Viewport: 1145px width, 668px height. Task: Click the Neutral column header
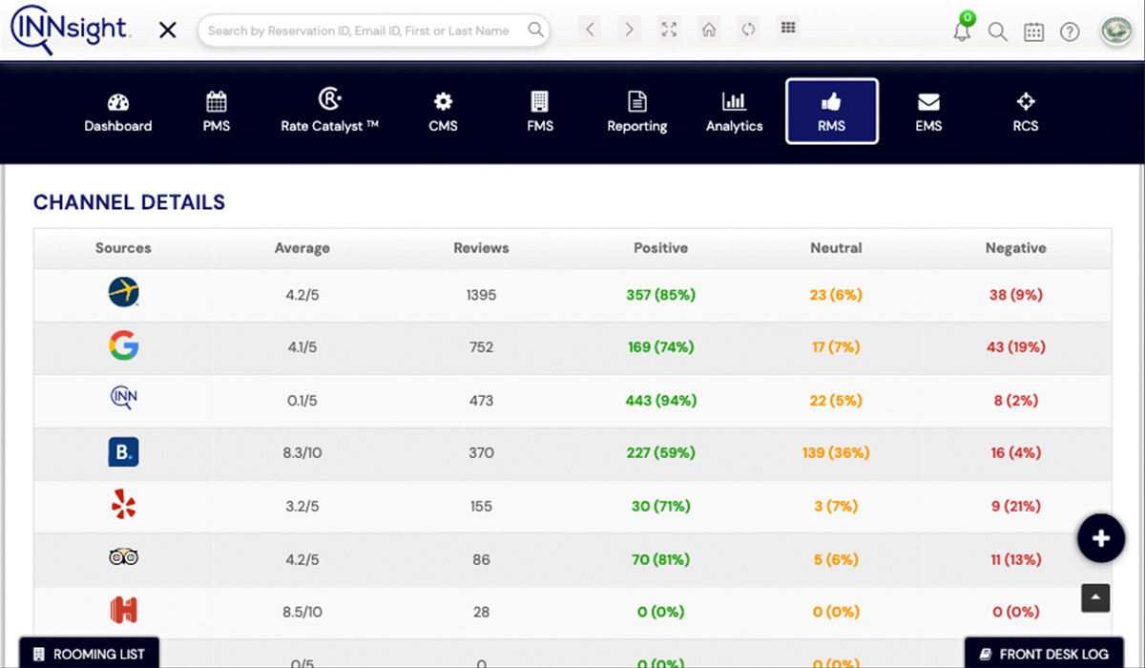[837, 248]
